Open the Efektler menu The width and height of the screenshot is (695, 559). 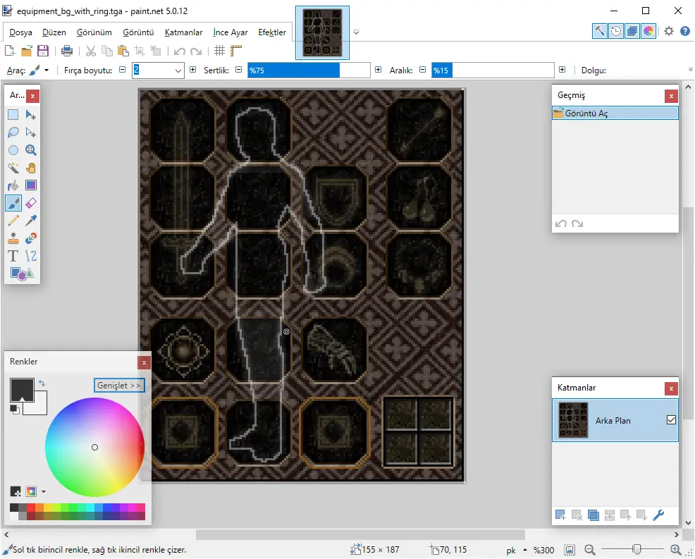click(x=272, y=32)
